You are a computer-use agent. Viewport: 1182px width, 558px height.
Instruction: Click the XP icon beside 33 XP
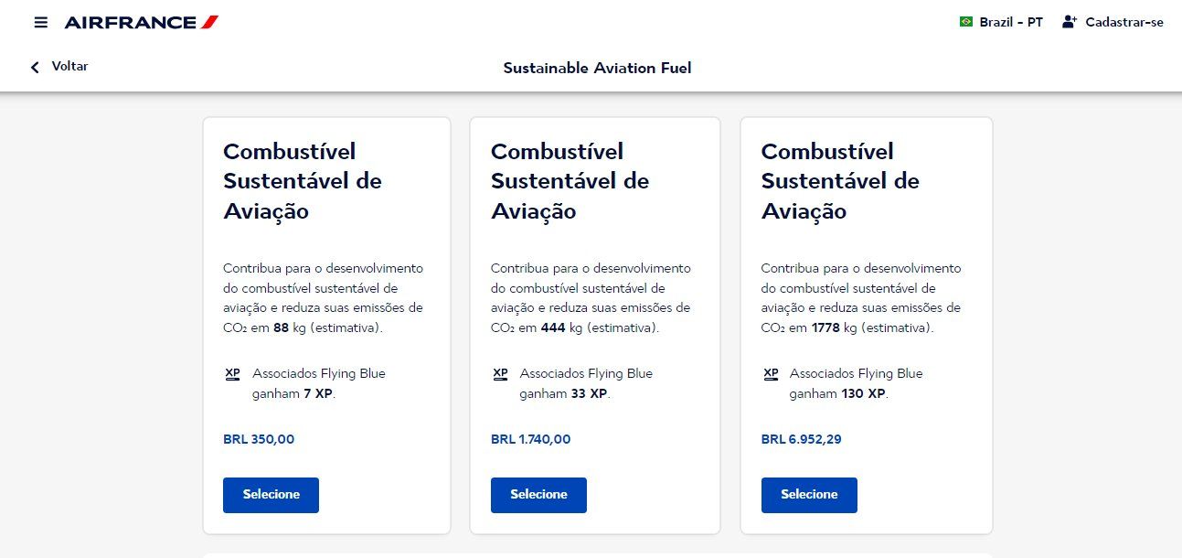[x=500, y=374]
